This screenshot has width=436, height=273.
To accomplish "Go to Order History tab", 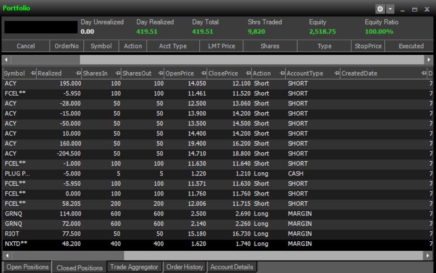I will point(185,267).
